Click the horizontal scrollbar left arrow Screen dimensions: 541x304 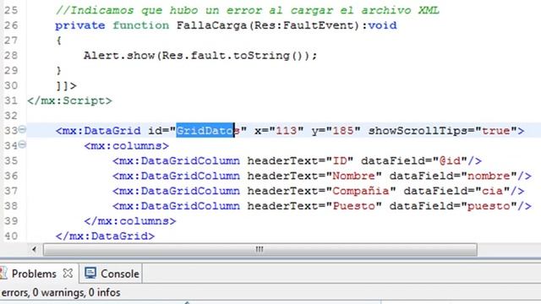34,249
